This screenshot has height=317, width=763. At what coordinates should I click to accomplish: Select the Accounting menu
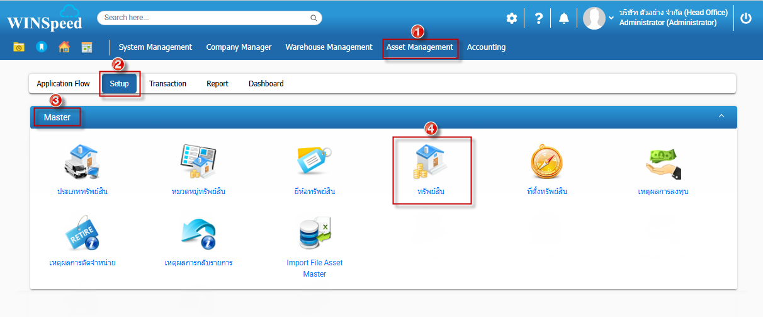click(486, 47)
